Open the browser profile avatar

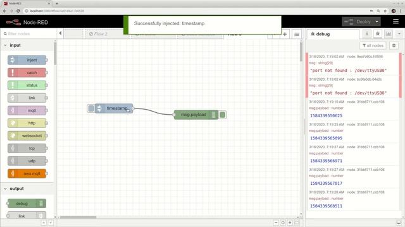[x=394, y=11]
